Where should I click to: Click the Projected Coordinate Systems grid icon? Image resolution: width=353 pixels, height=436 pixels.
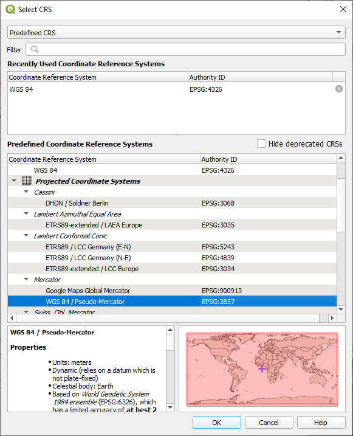tap(26, 181)
